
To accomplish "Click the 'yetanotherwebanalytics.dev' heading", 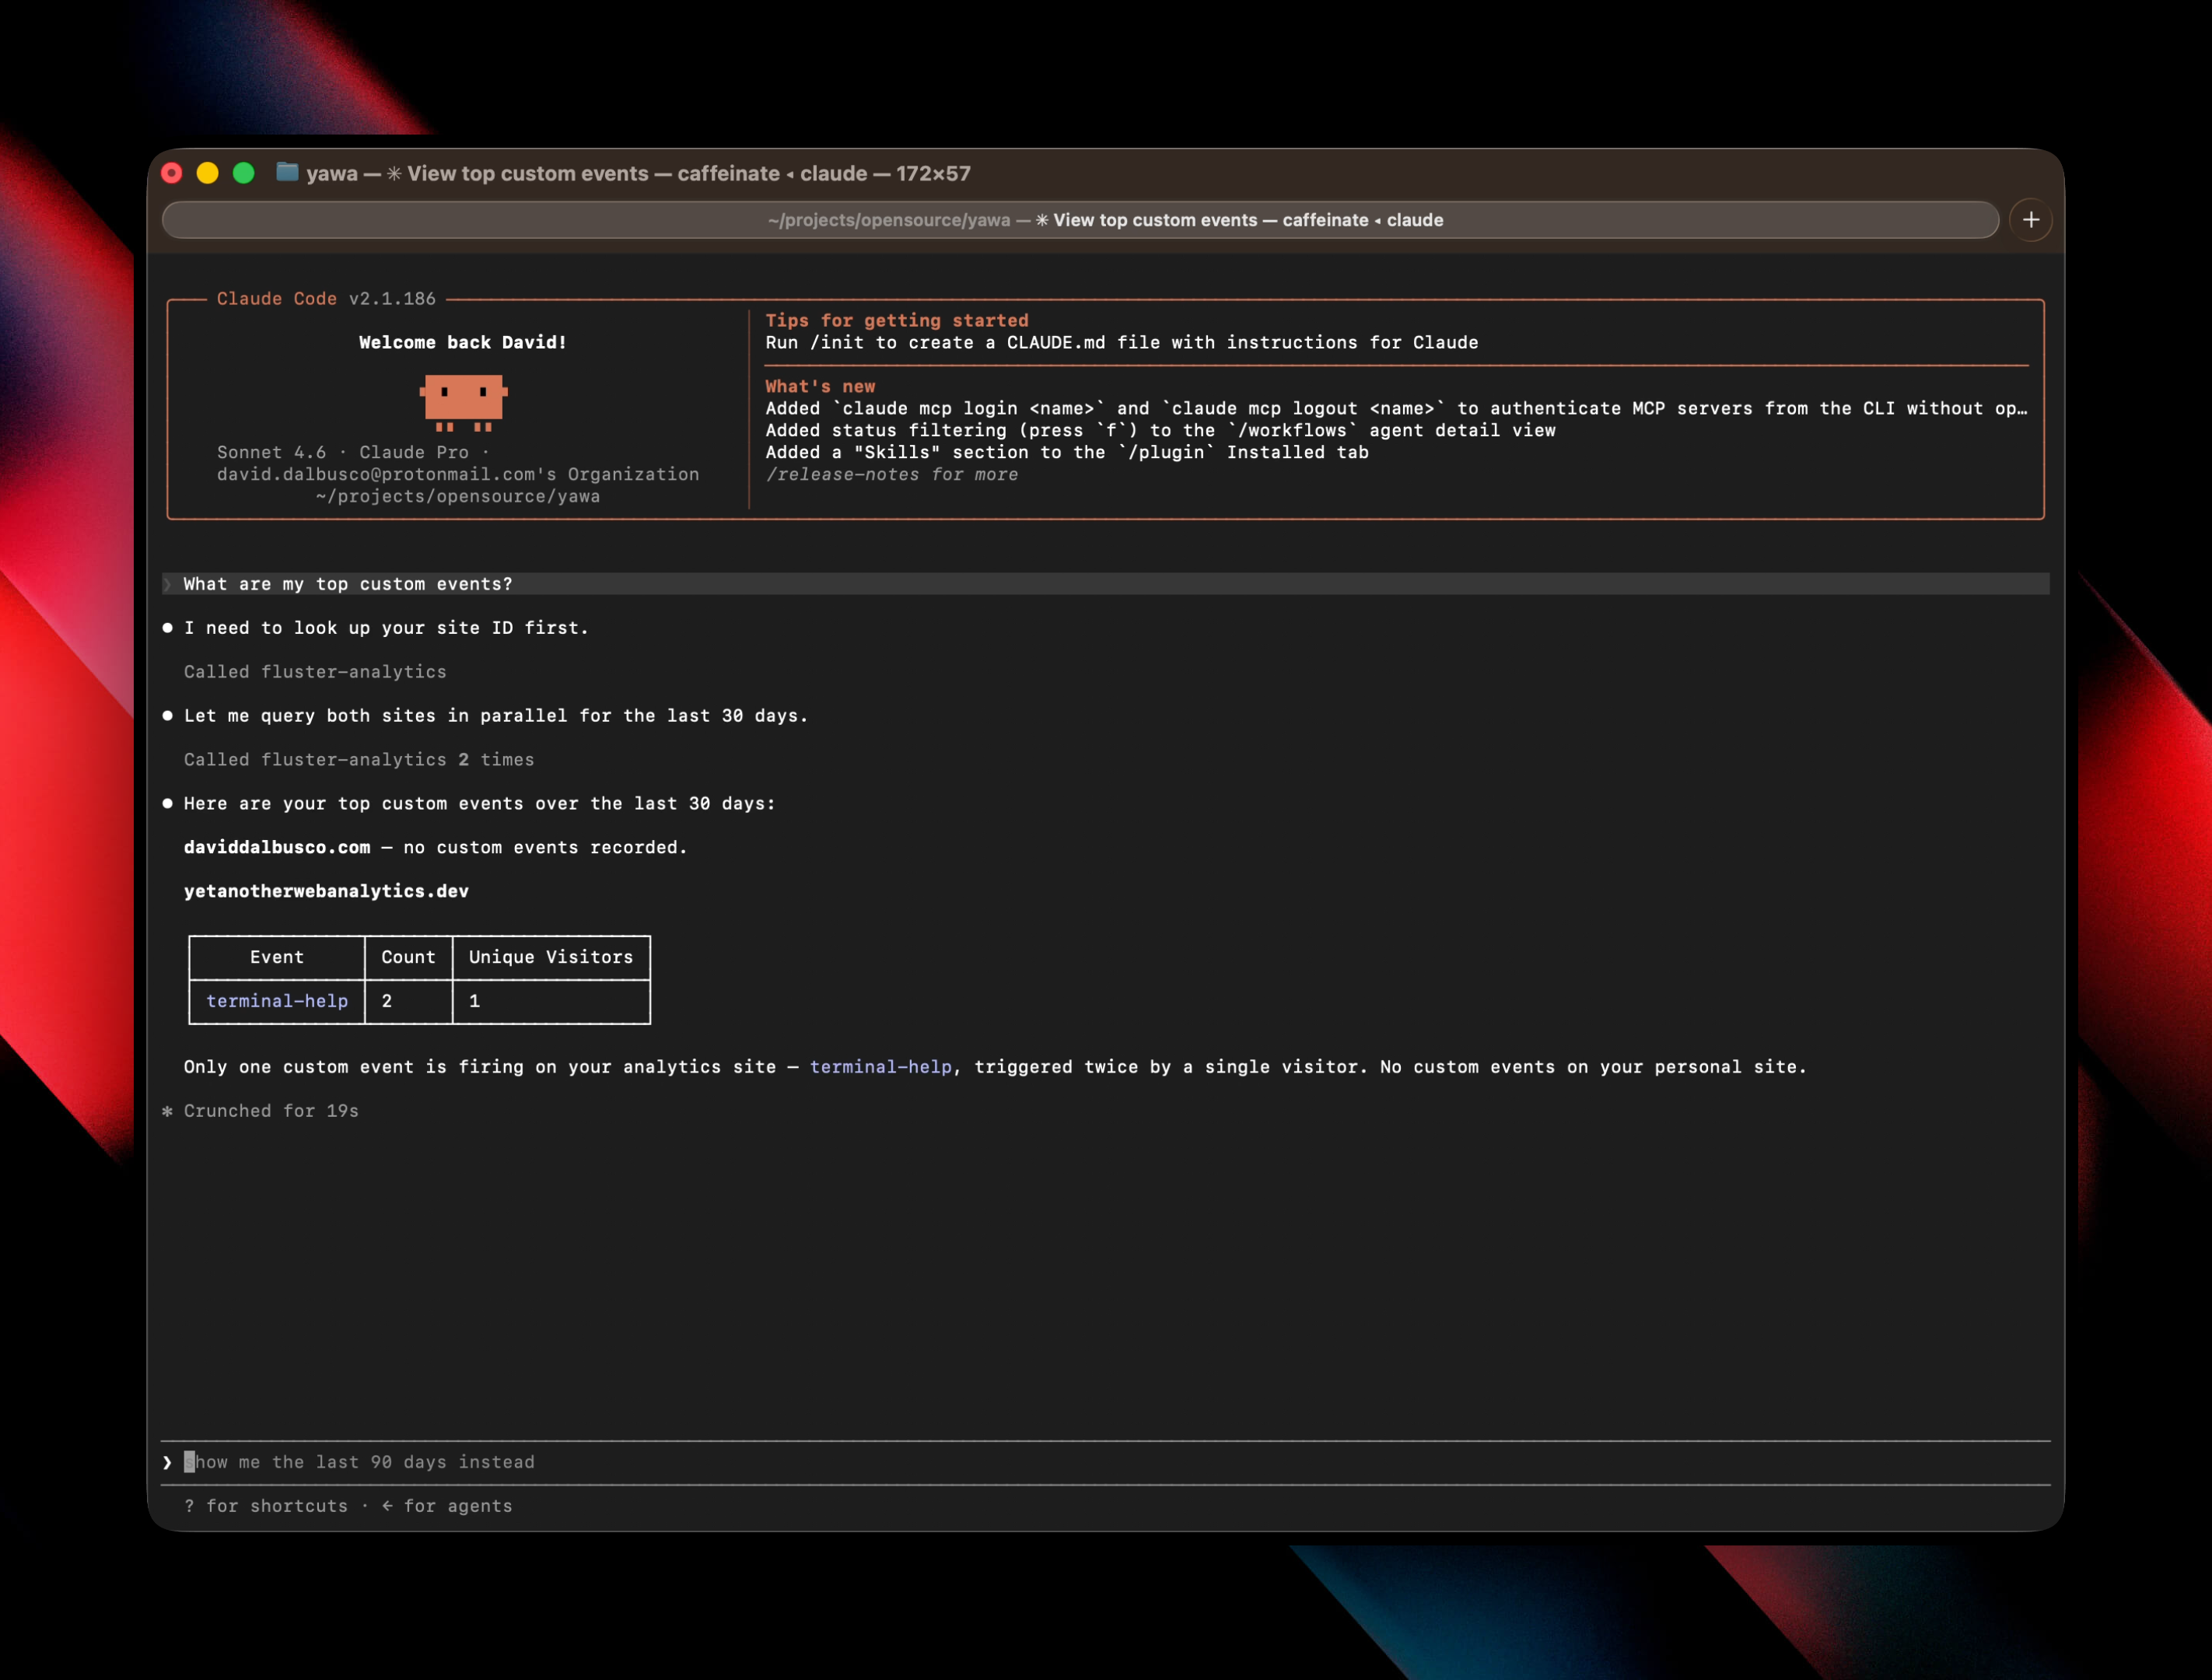I will tap(326, 891).
